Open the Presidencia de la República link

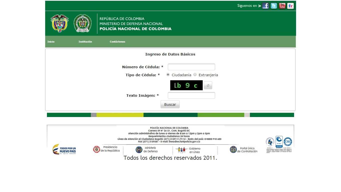[107, 149]
